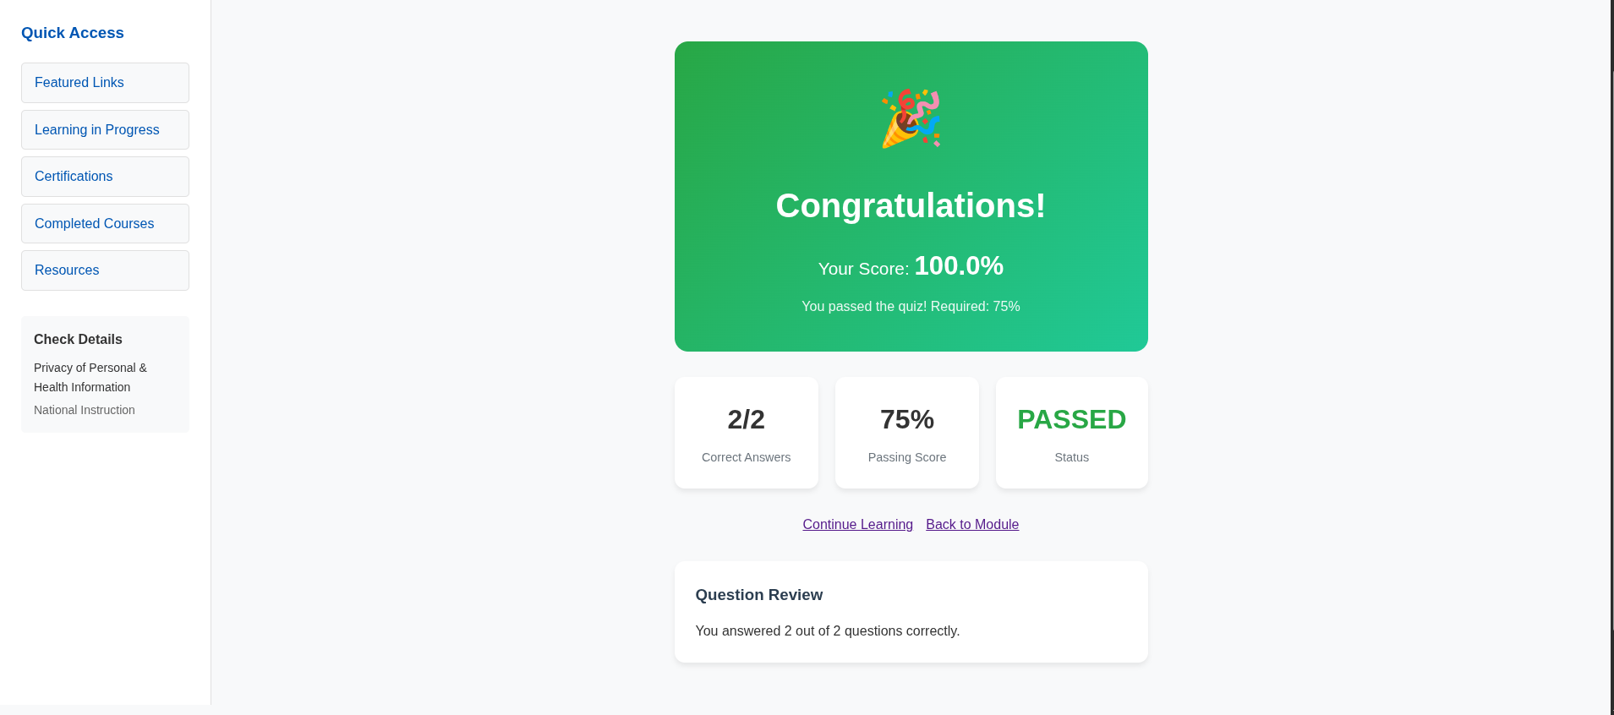Select the 2/2 Correct Answers card

click(x=746, y=433)
